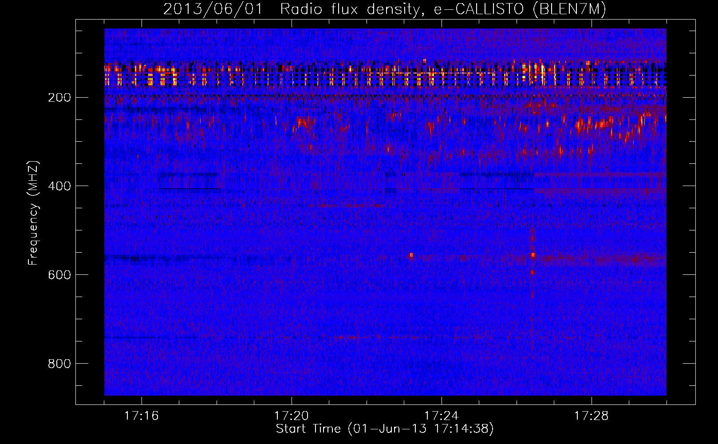Click the 600 frequency tick label
This screenshot has height=444, width=718.
59,275
